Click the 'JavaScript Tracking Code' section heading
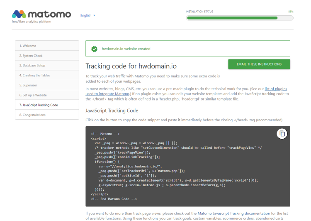Screen dimensions: 311x221 pos(112,110)
